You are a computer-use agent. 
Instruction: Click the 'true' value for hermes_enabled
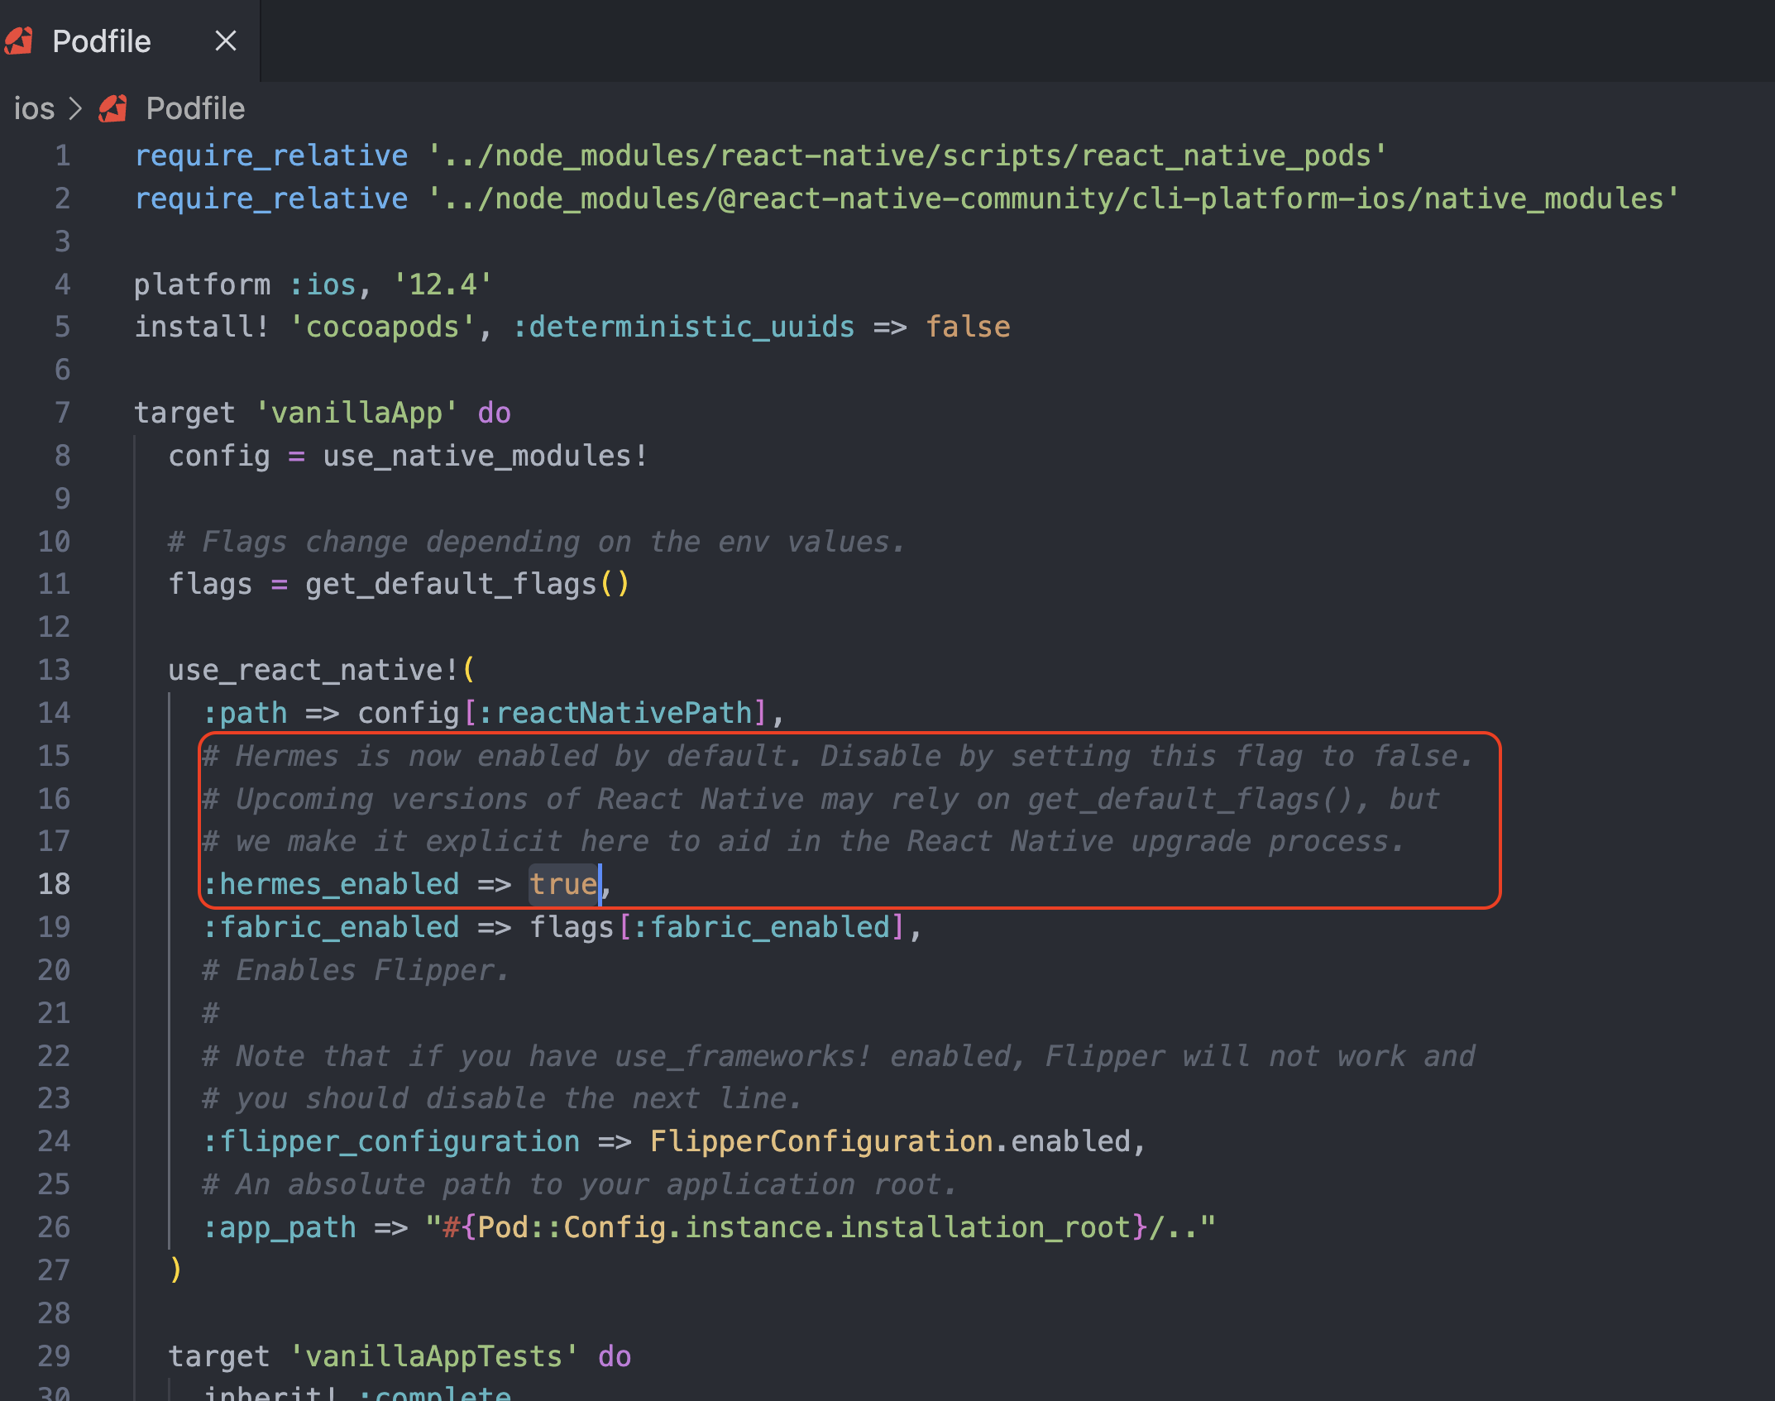tap(562, 883)
